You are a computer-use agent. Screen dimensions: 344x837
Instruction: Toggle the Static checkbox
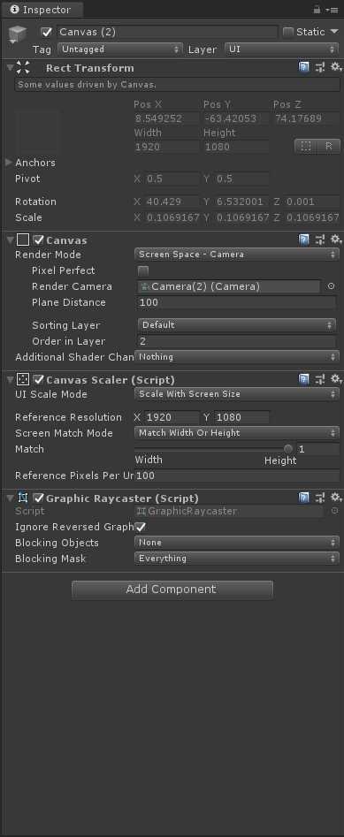click(288, 32)
